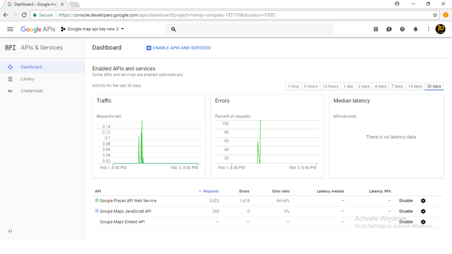
Task: Click the Secure padlock site info
Action: coord(43,15)
